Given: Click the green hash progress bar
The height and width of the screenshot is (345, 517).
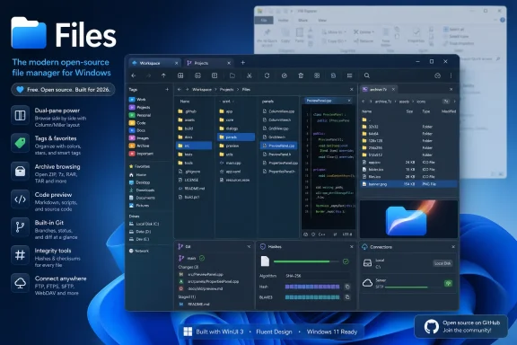Looking at the screenshot, I should [306, 261].
